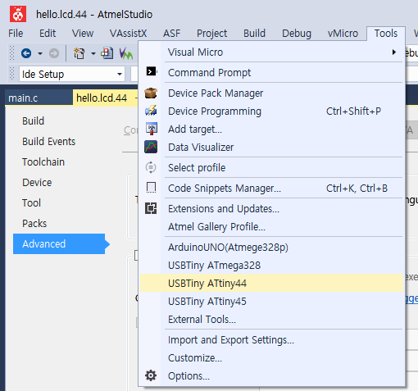This screenshot has width=418, height=391.
Task: Run USBTiny ATtiny45 external tool
Action: tap(271, 301)
